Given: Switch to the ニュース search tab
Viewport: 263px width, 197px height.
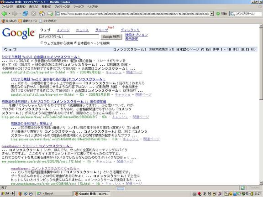Looking at the screenshot, I should (82, 30).
